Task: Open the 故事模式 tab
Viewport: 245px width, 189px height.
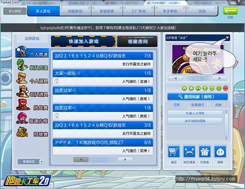Action: pos(198,105)
